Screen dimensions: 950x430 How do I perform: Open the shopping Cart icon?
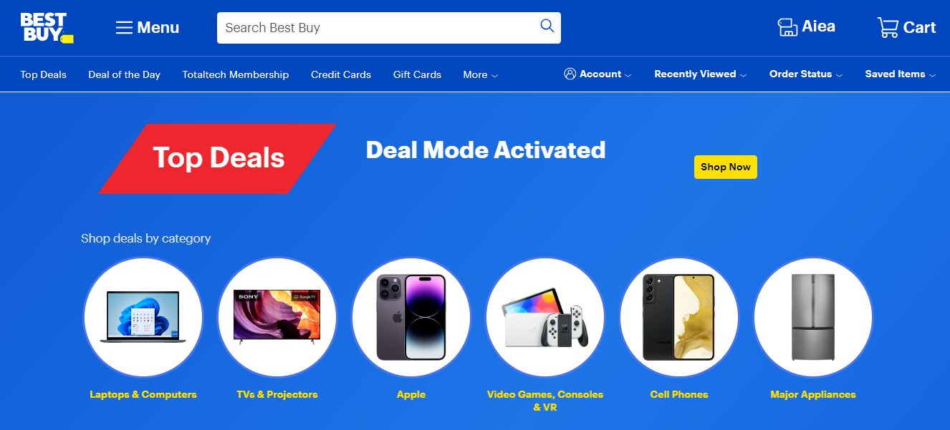888,27
